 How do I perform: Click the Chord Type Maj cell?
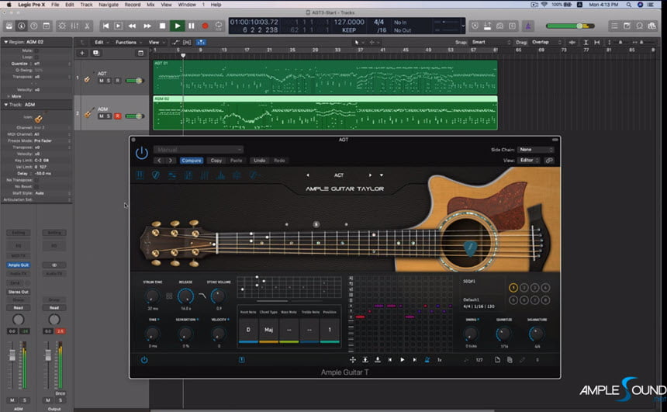[268, 330]
